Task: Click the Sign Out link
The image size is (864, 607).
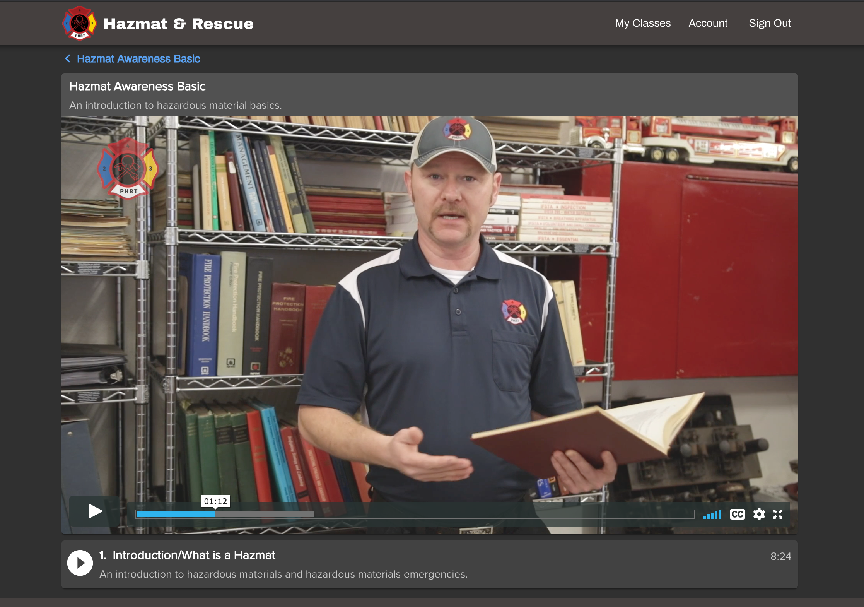Action: (770, 23)
